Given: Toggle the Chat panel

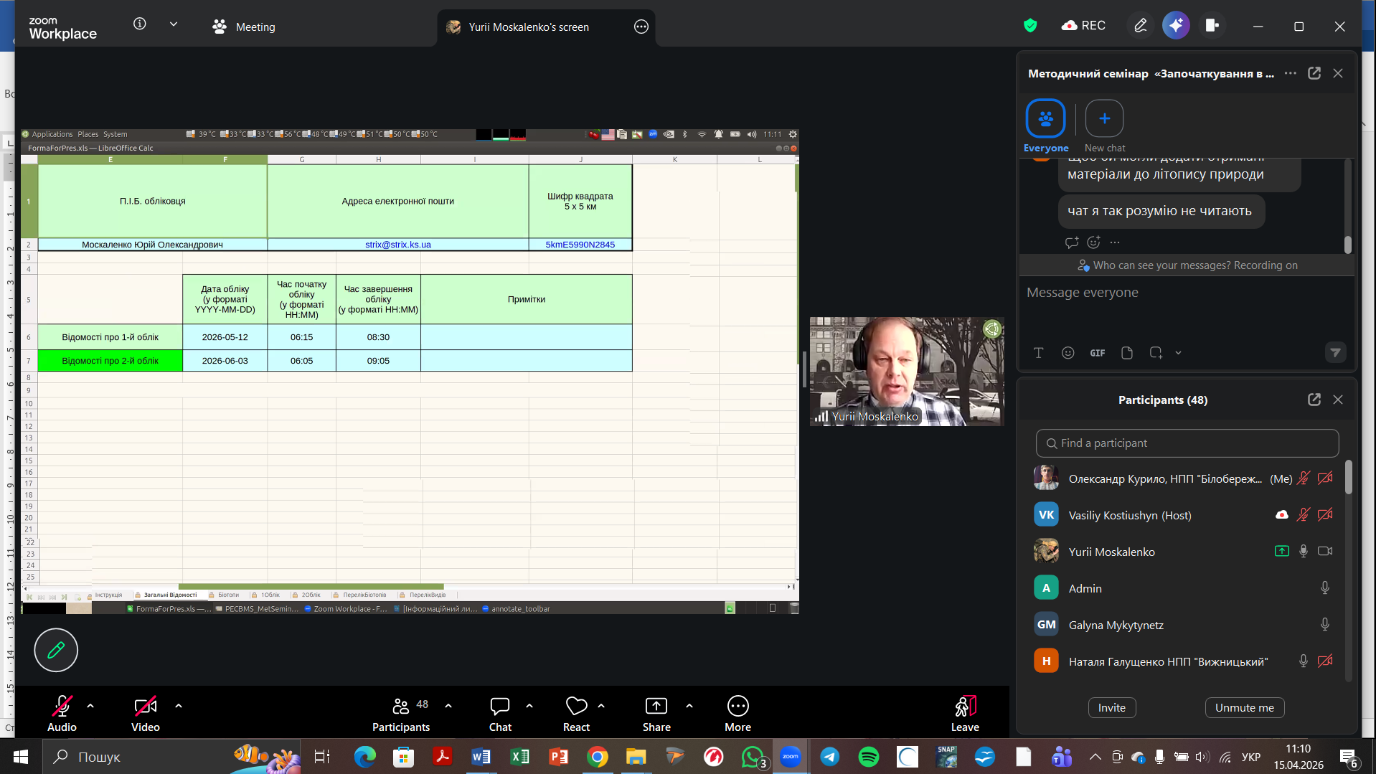Looking at the screenshot, I should tap(499, 707).
